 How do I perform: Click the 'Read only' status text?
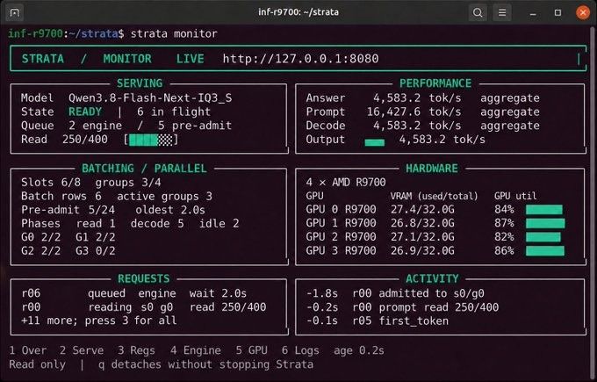pos(37,364)
